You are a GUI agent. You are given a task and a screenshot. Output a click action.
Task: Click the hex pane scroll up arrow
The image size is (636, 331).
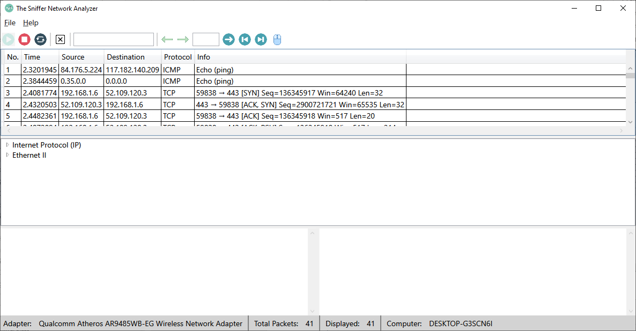tap(312, 233)
